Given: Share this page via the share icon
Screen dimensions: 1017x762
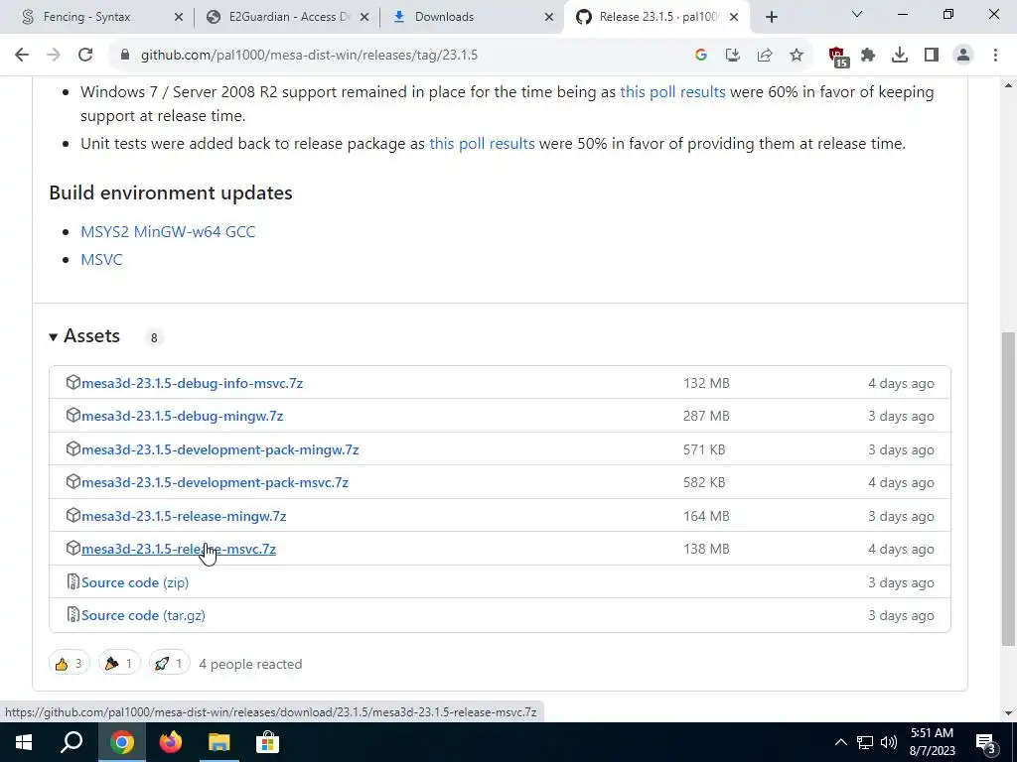Looking at the screenshot, I should [x=765, y=56].
